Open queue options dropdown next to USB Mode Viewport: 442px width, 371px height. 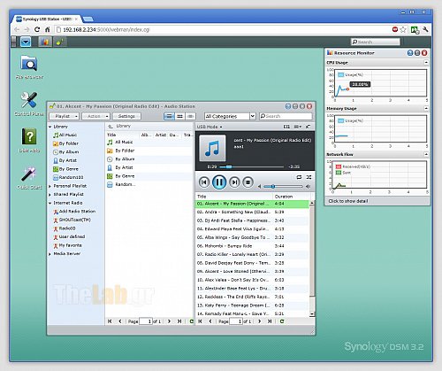click(298, 127)
